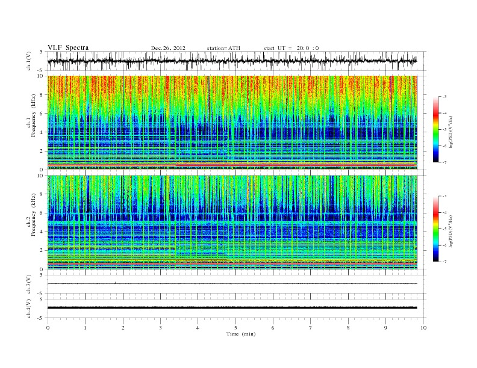Click the ch.1 voltage waveform trace

(x=232, y=61)
